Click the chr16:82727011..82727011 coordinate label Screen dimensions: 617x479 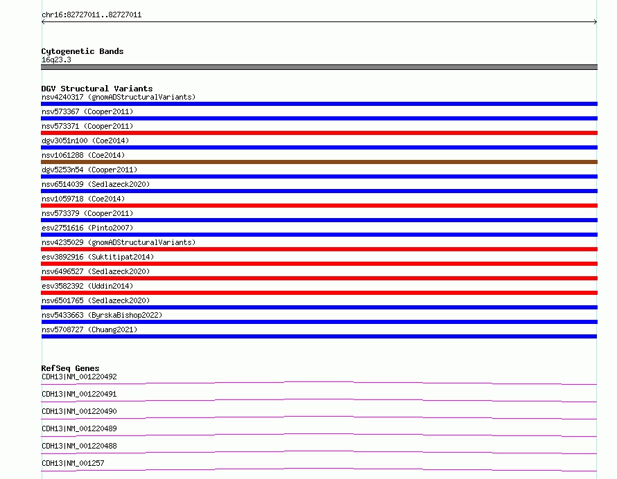(92, 15)
